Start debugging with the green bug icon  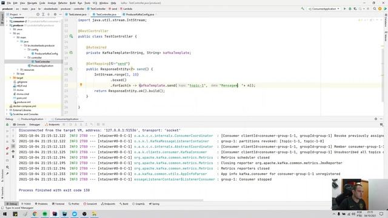coord(350,8)
